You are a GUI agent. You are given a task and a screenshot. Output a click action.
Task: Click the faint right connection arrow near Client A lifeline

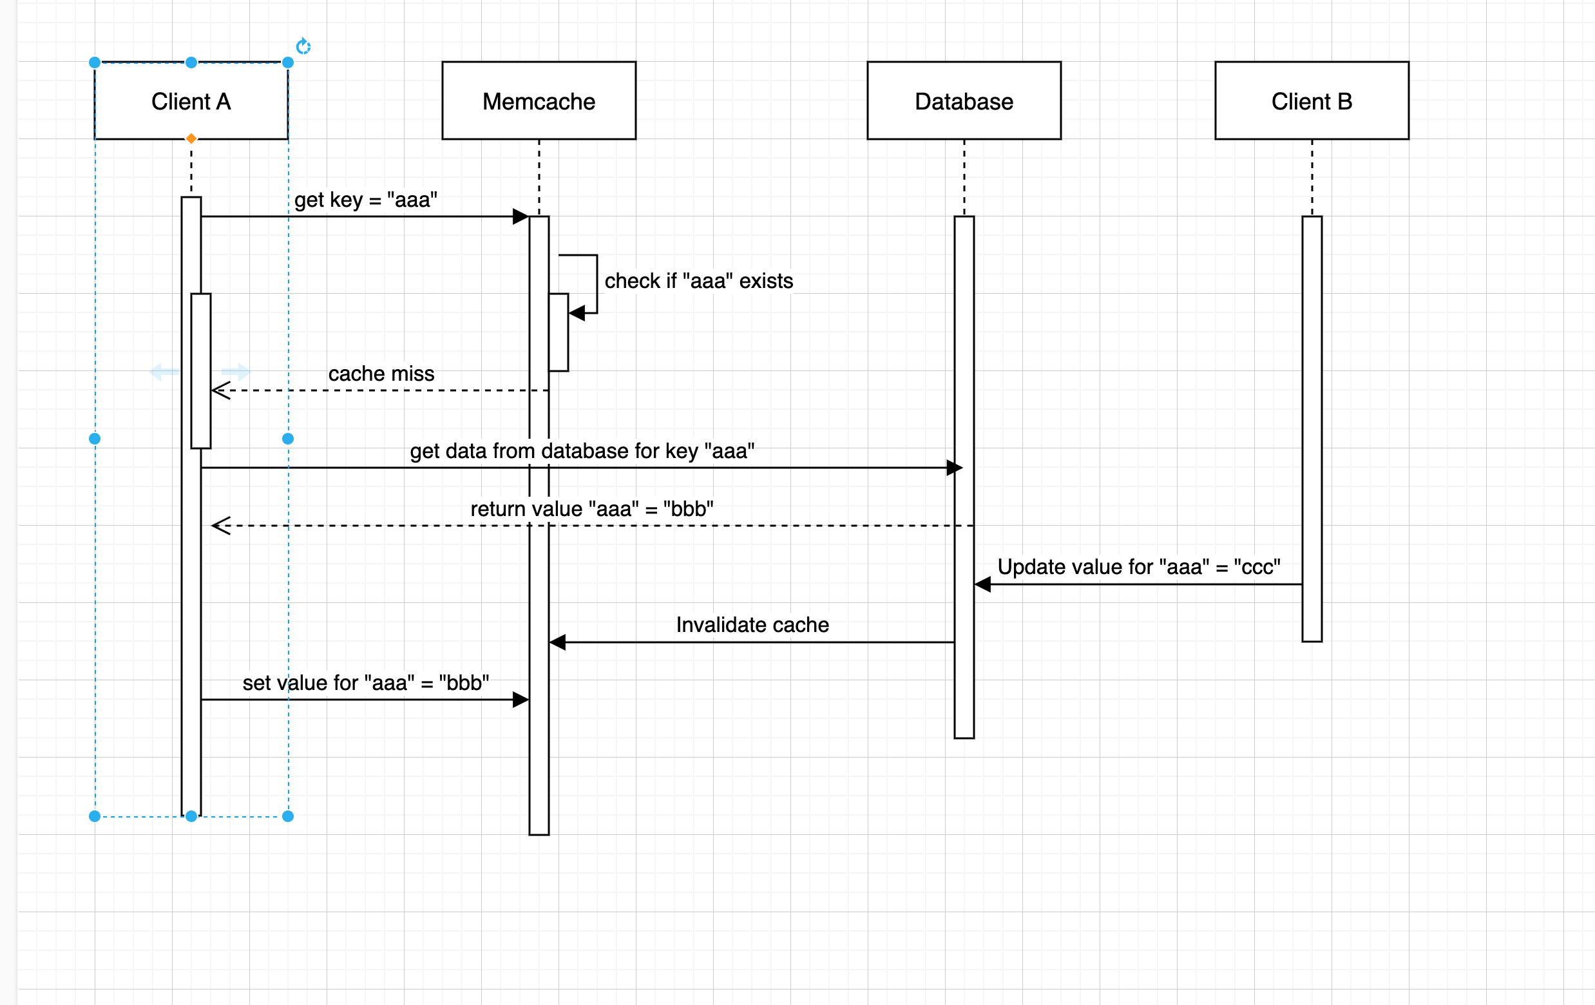(x=235, y=372)
